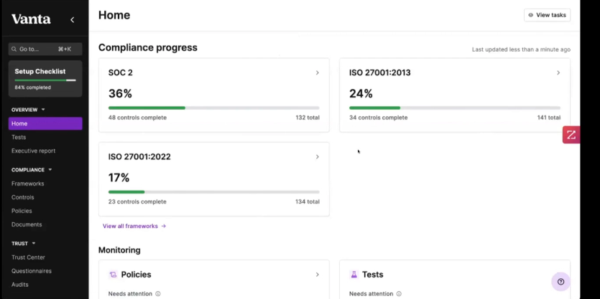Open Questionnaires in the sidebar

click(32, 271)
